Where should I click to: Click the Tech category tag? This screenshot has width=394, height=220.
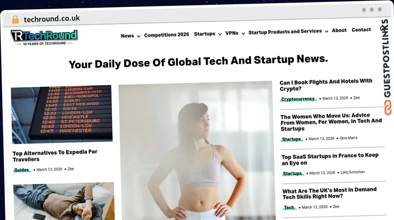point(289,208)
